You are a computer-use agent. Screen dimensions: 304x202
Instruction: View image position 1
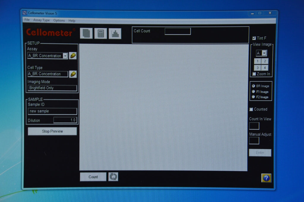pos(257,61)
